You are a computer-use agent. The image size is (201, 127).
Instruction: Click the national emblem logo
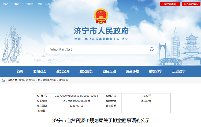[x=101, y=16]
